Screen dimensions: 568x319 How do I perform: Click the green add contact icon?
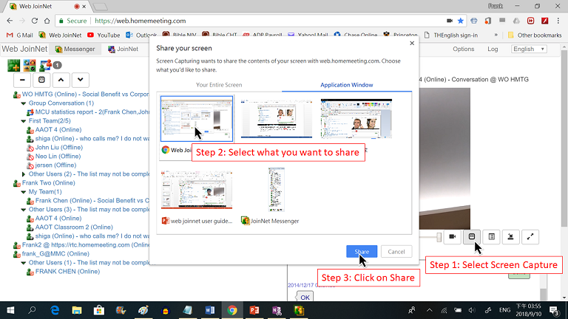pos(13,64)
